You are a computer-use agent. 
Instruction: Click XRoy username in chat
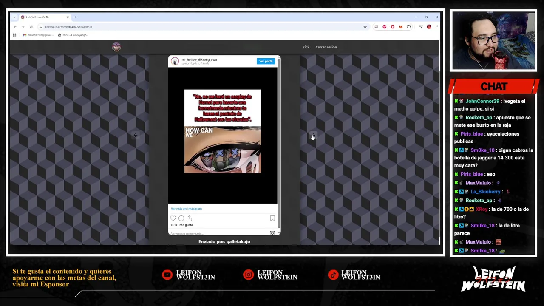coord(482,209)
